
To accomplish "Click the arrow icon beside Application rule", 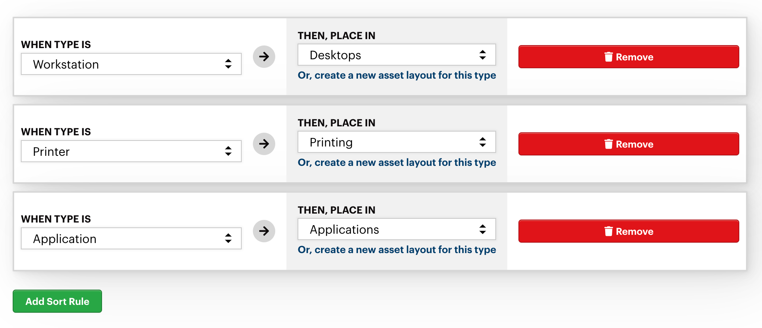I will [264, 231].
